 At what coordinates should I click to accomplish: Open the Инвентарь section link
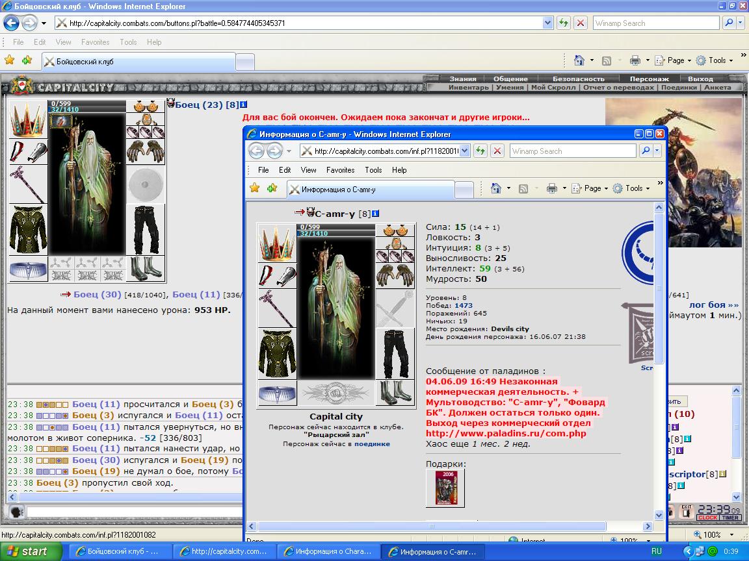pyautogui.click(x=468, y=87)
